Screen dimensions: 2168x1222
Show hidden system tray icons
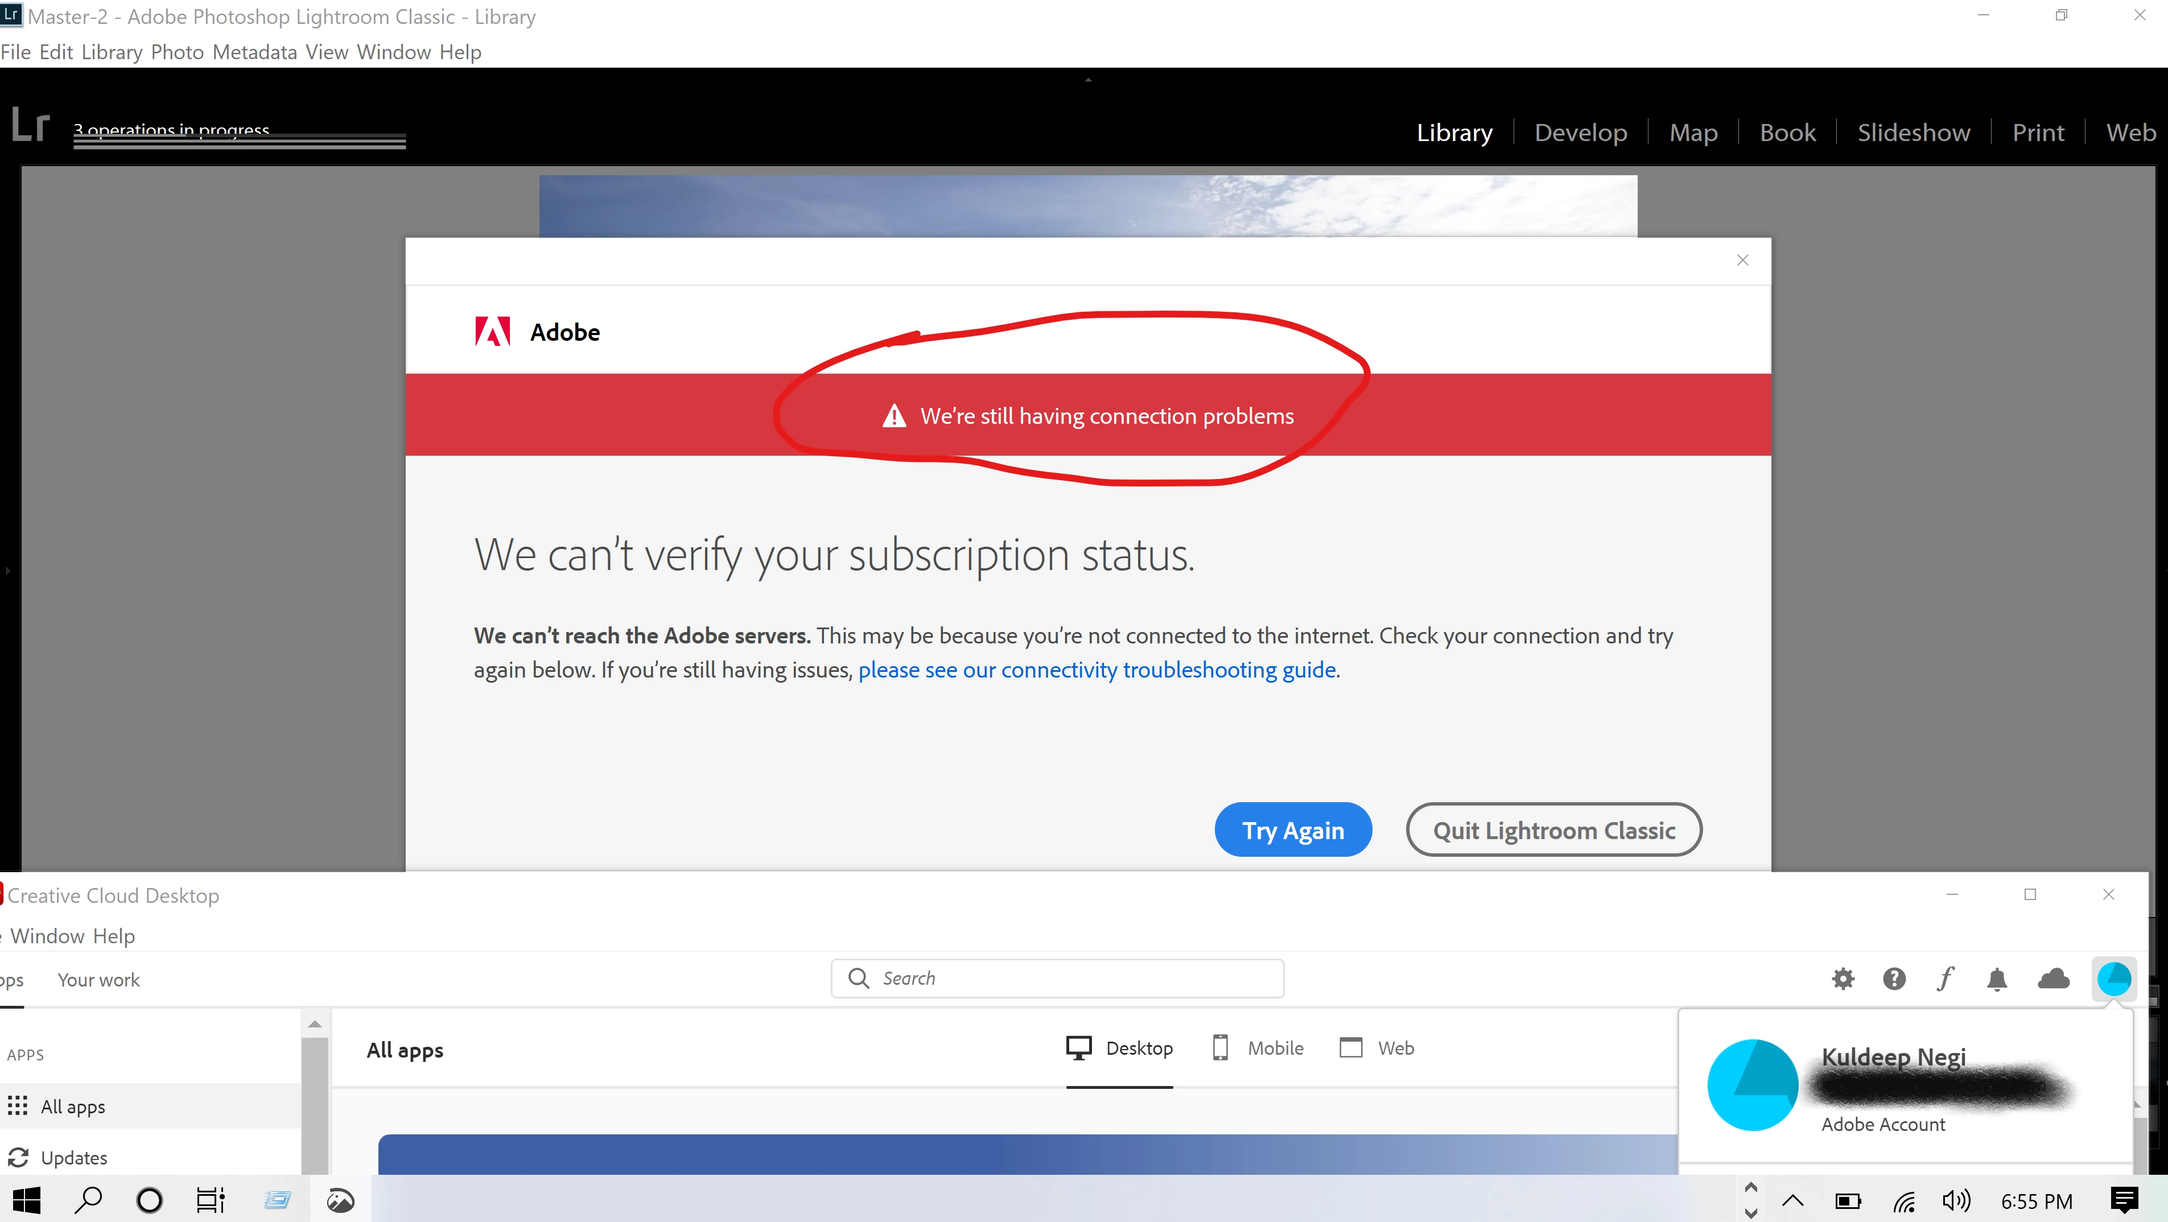click(x=1792, y=1201)
